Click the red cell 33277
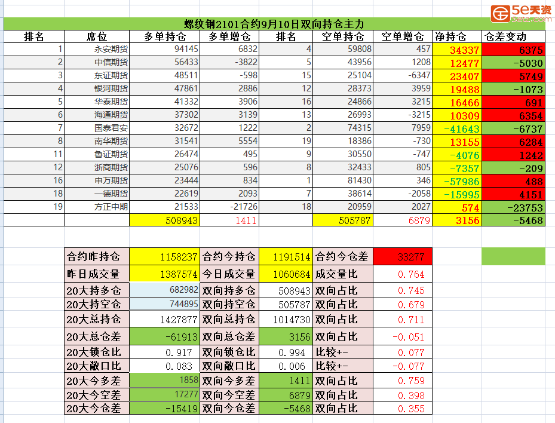The image size is (555, 423). coord(403,256)
